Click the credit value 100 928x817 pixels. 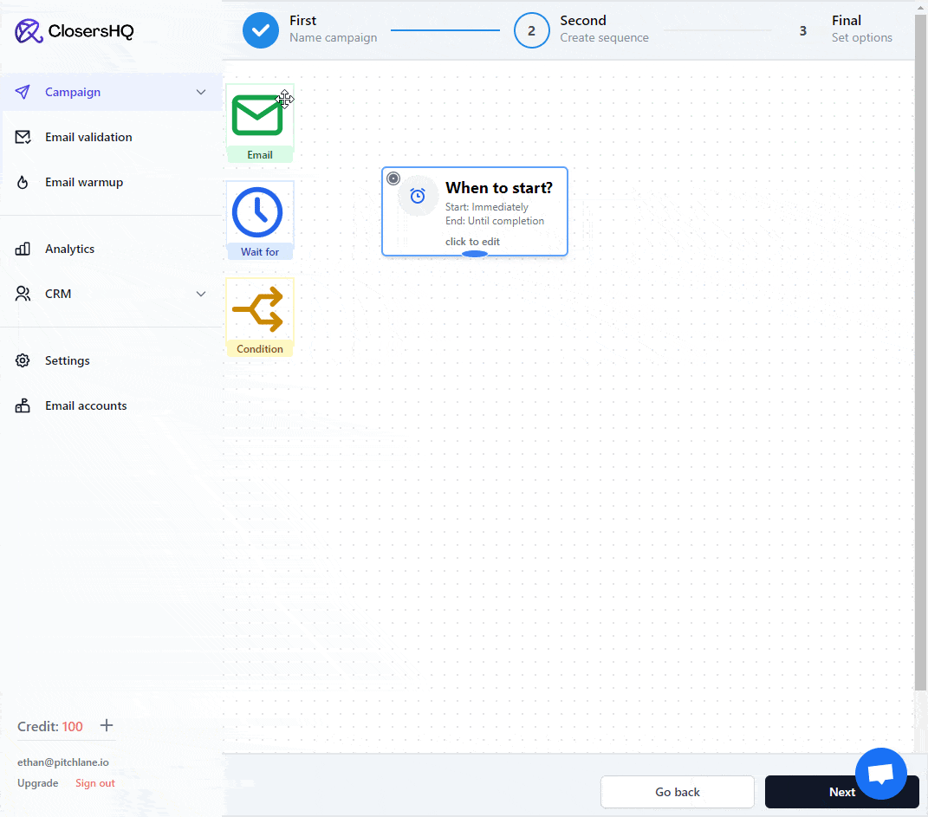(72, 727)
